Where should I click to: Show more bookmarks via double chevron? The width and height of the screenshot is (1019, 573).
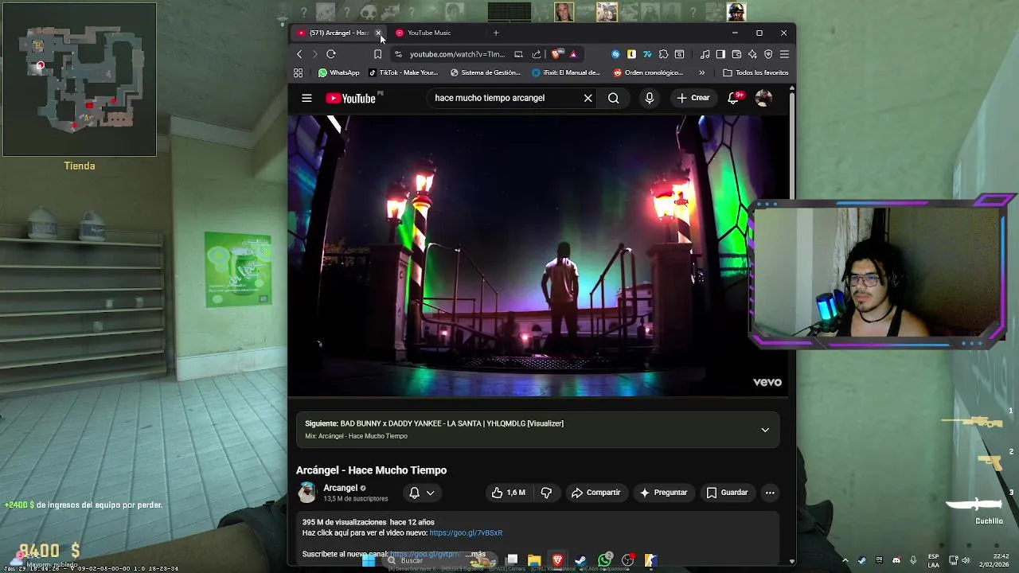point(701,72)
